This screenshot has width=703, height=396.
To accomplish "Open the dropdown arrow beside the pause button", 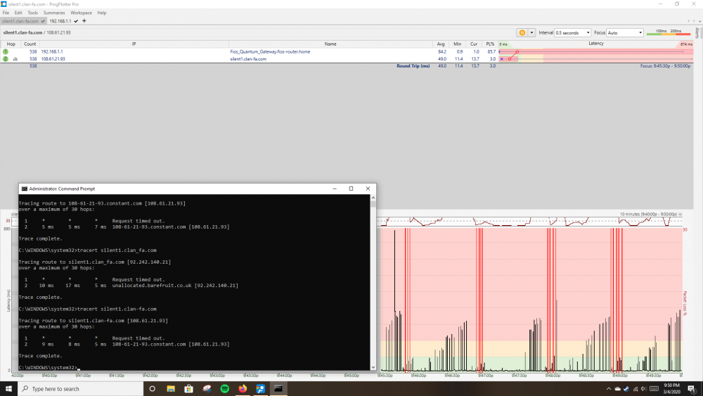I will click(x=531, y=33).
